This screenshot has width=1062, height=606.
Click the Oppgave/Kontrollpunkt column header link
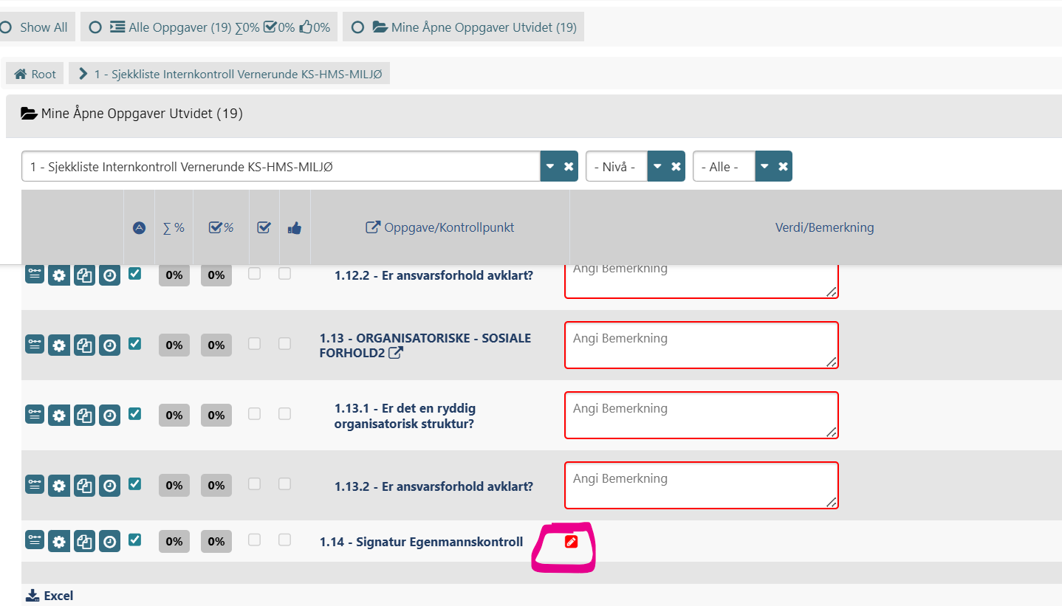(440, 227)
